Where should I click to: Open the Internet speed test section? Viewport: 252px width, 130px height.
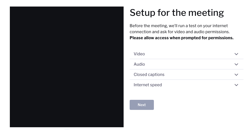(186, 85)
